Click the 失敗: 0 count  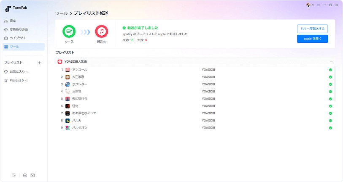[142, 40]
